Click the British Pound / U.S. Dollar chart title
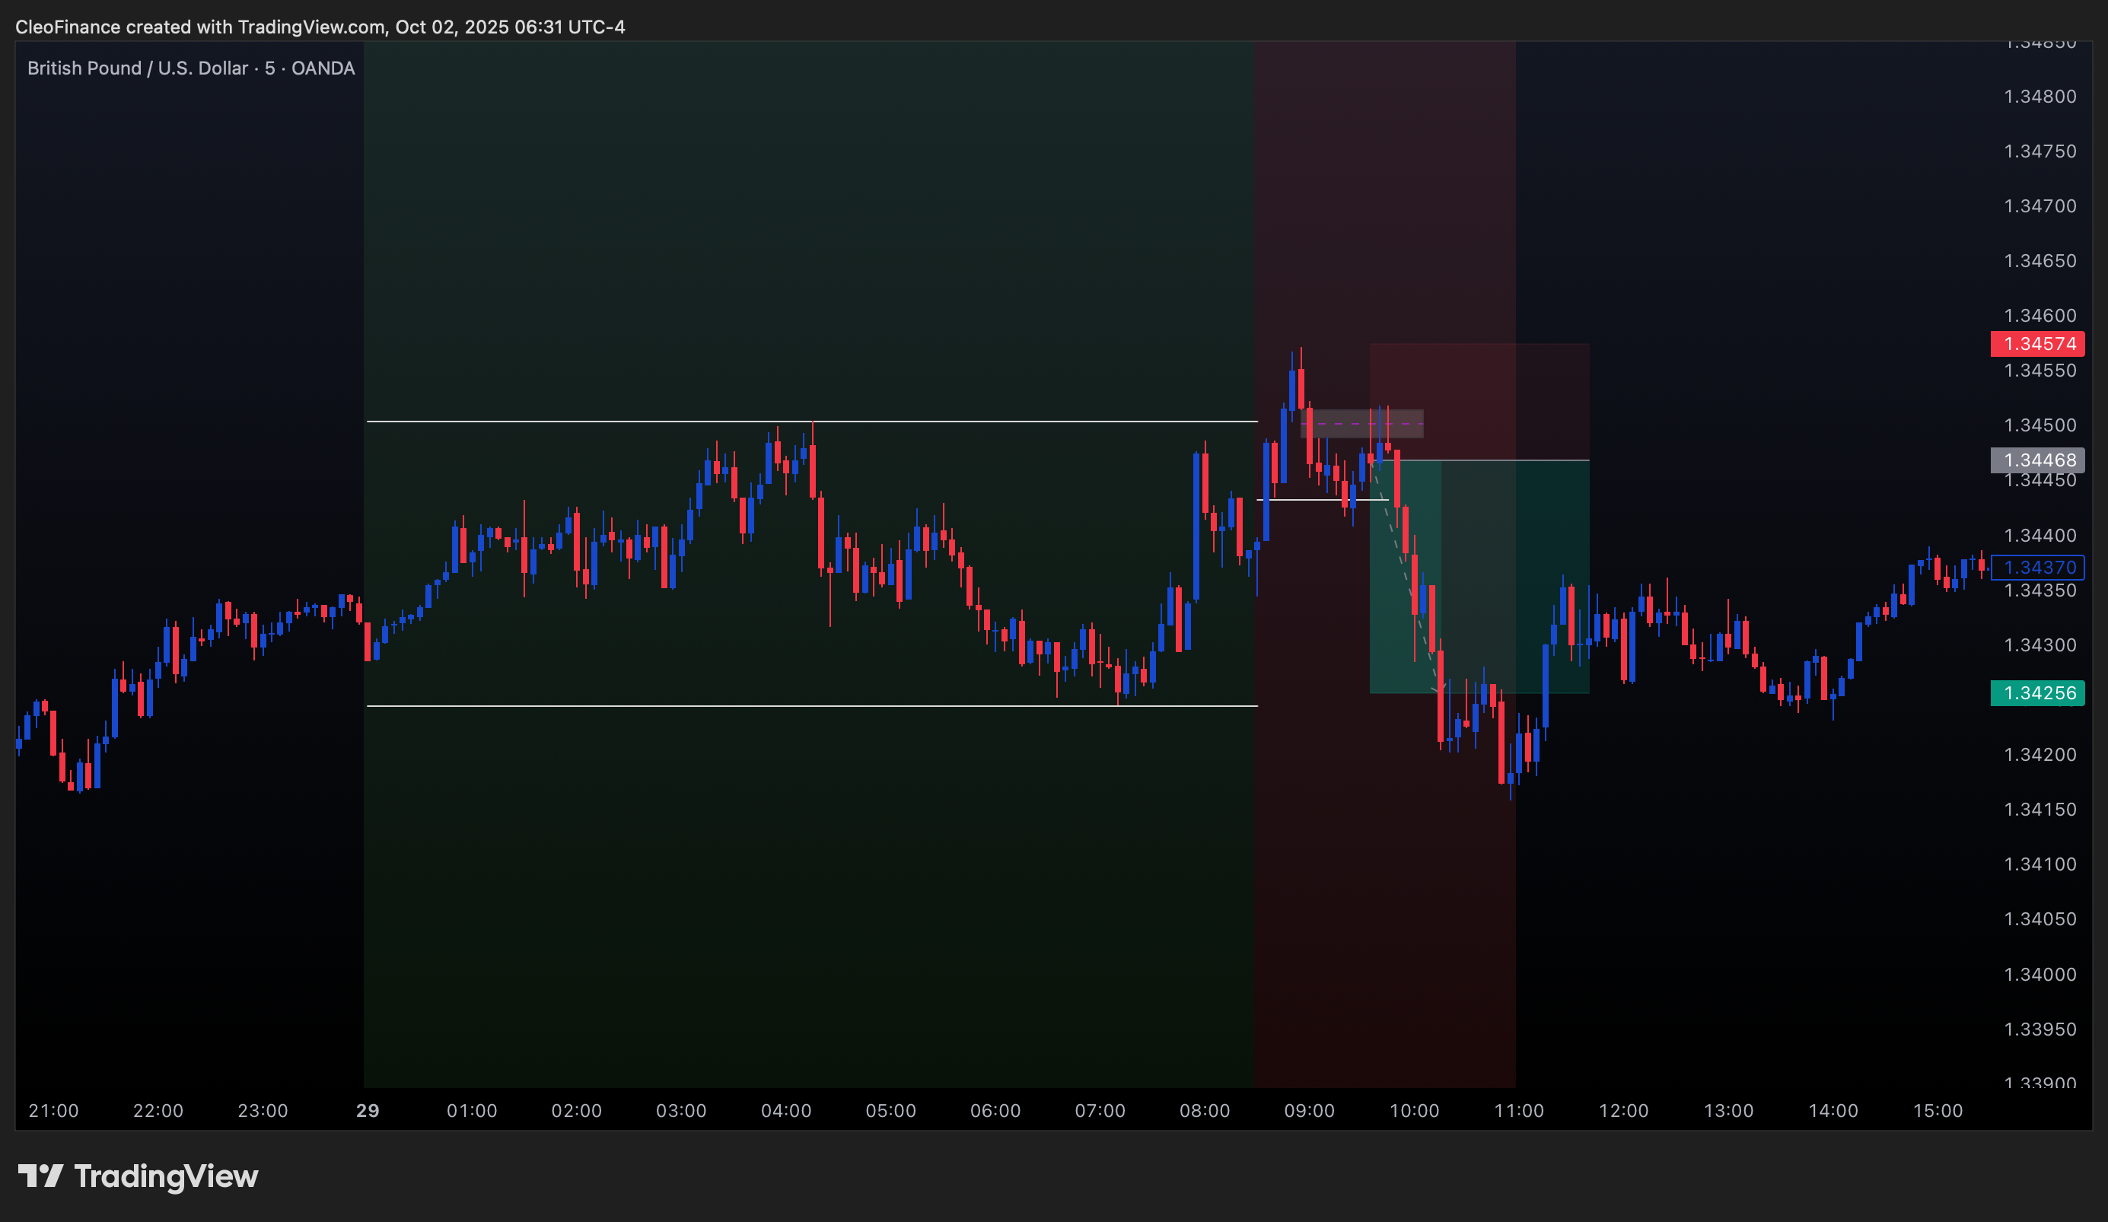This screenshot has width=2108, height=1222. point(191,68)
